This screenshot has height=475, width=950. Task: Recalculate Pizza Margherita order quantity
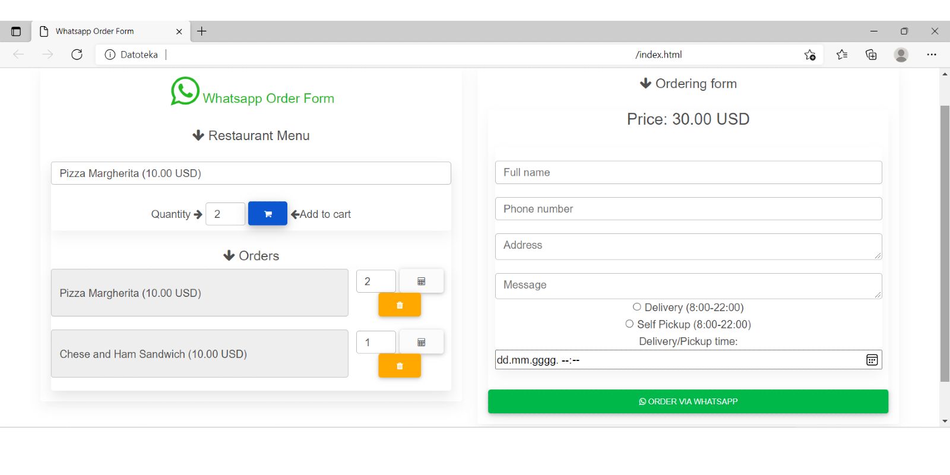tap(421, 281)
